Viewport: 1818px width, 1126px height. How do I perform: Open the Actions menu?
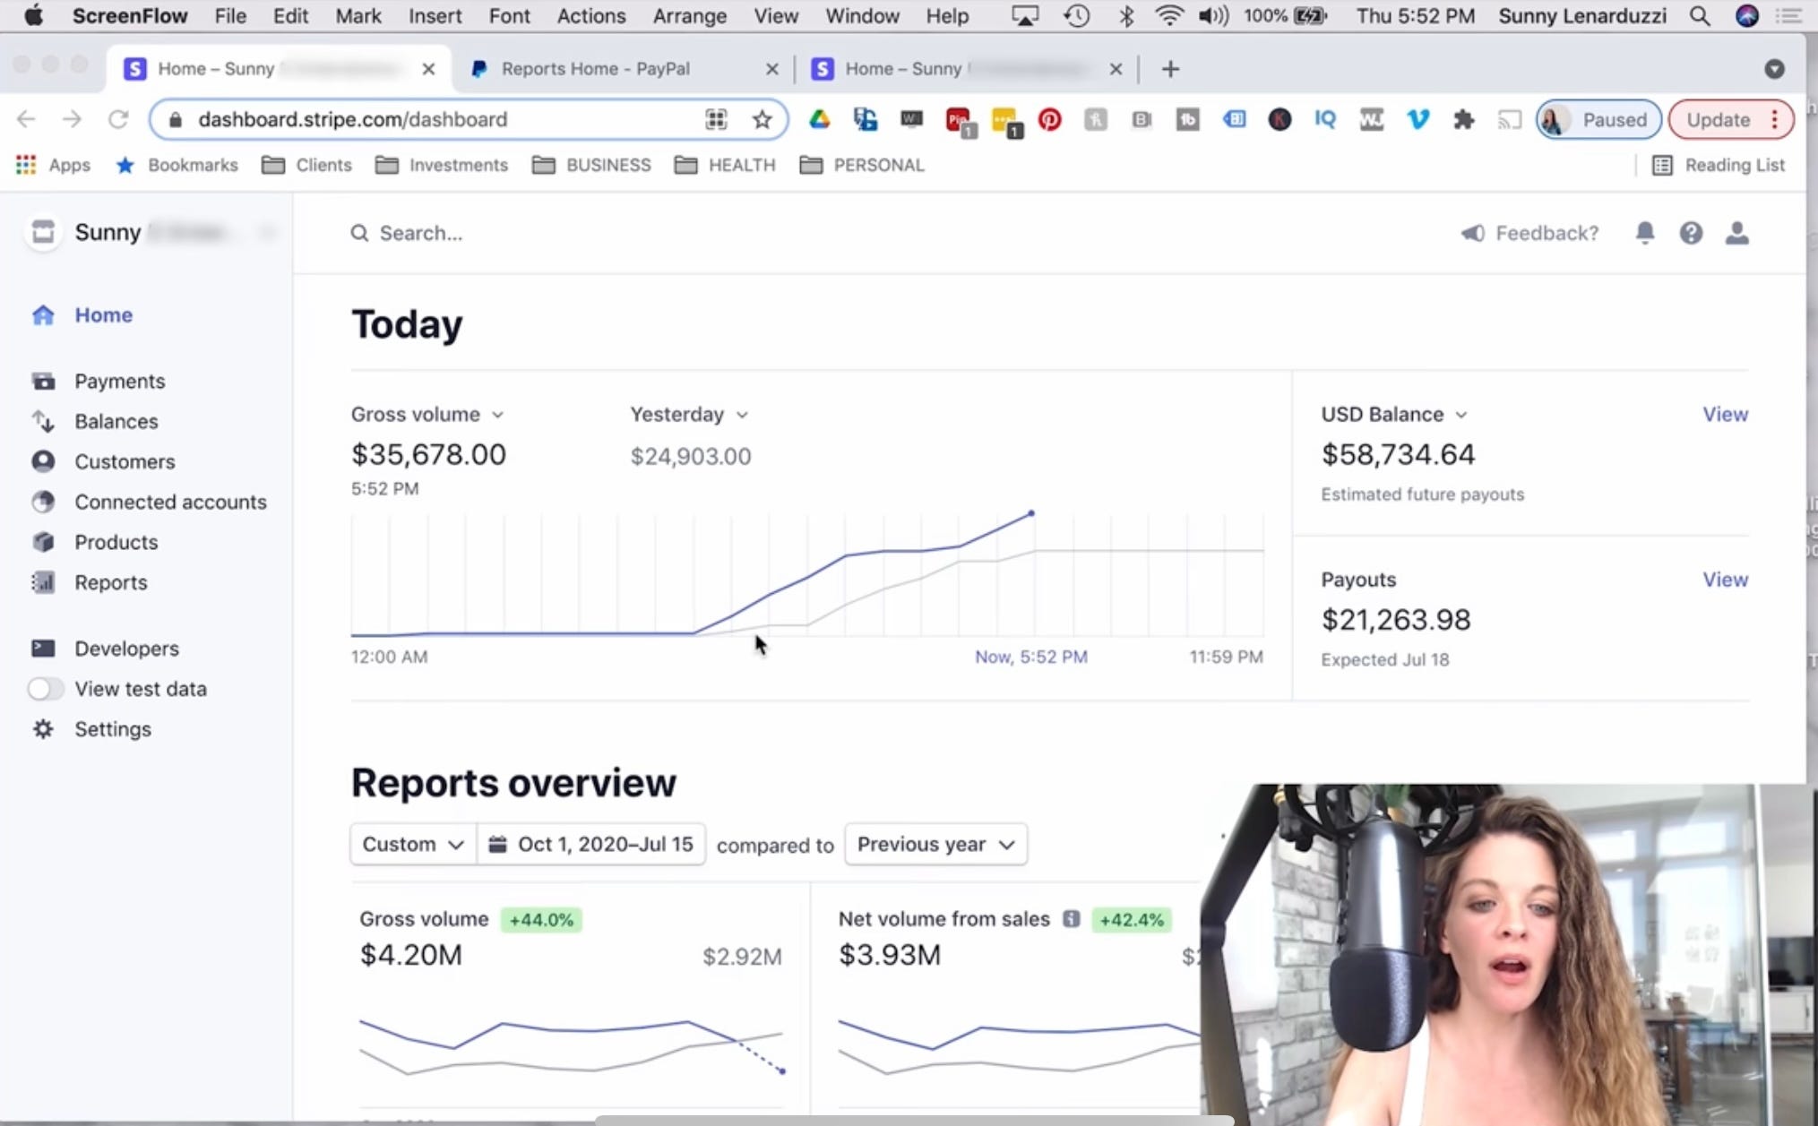[x=590, y=15]
